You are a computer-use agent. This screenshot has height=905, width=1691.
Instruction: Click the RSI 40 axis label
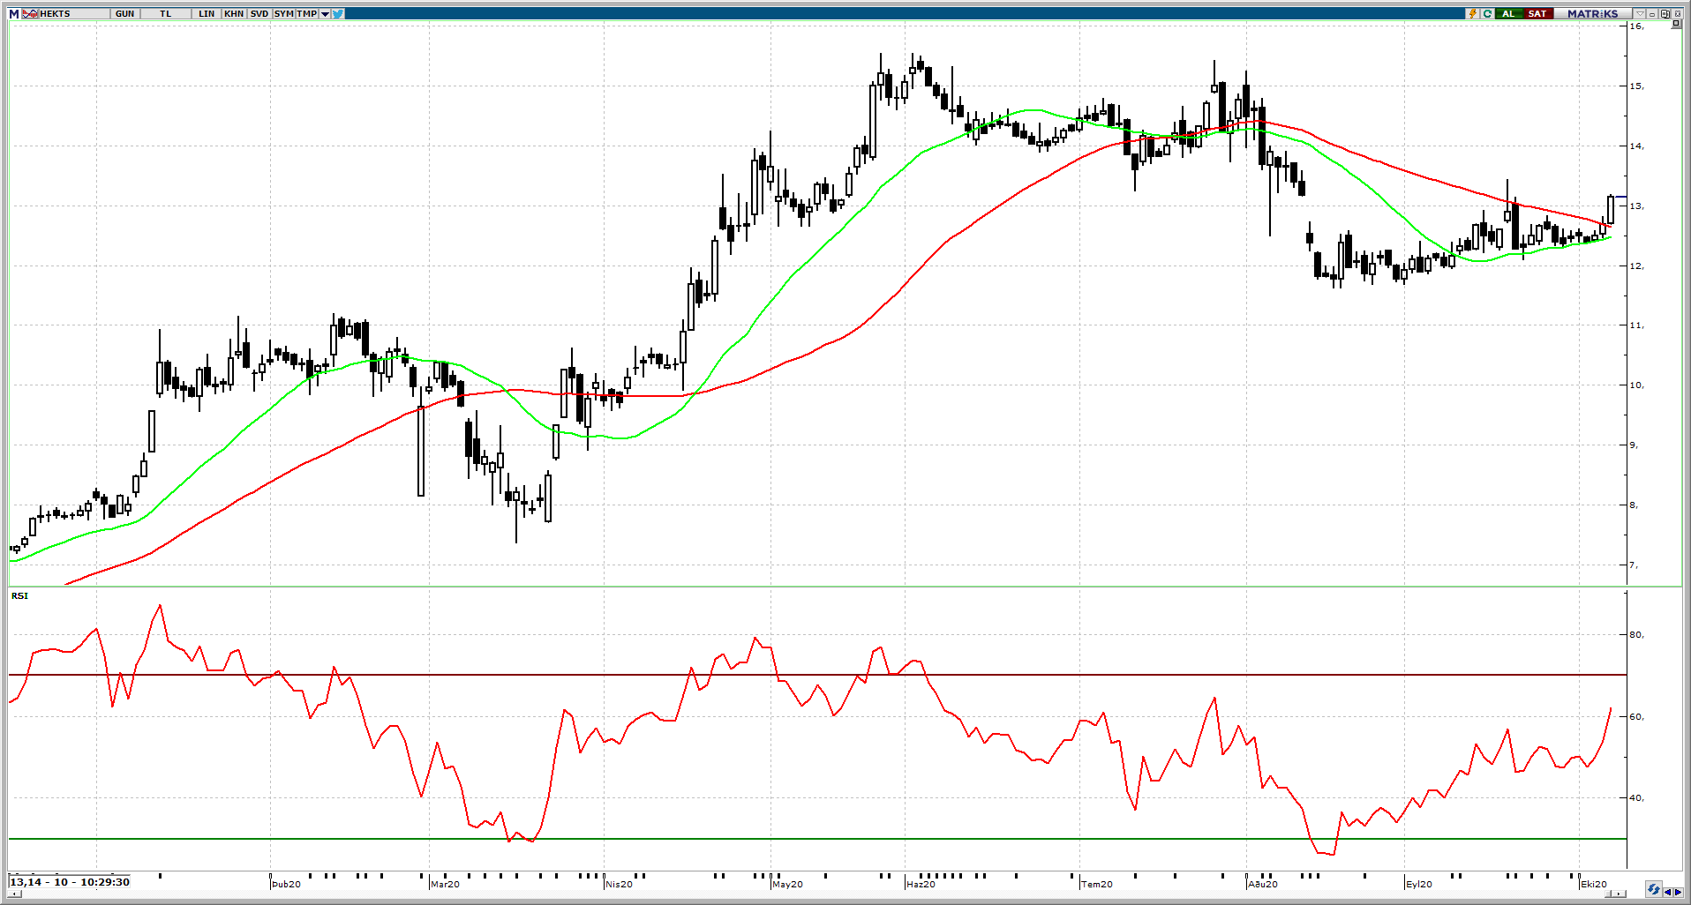coord(1637,798)
